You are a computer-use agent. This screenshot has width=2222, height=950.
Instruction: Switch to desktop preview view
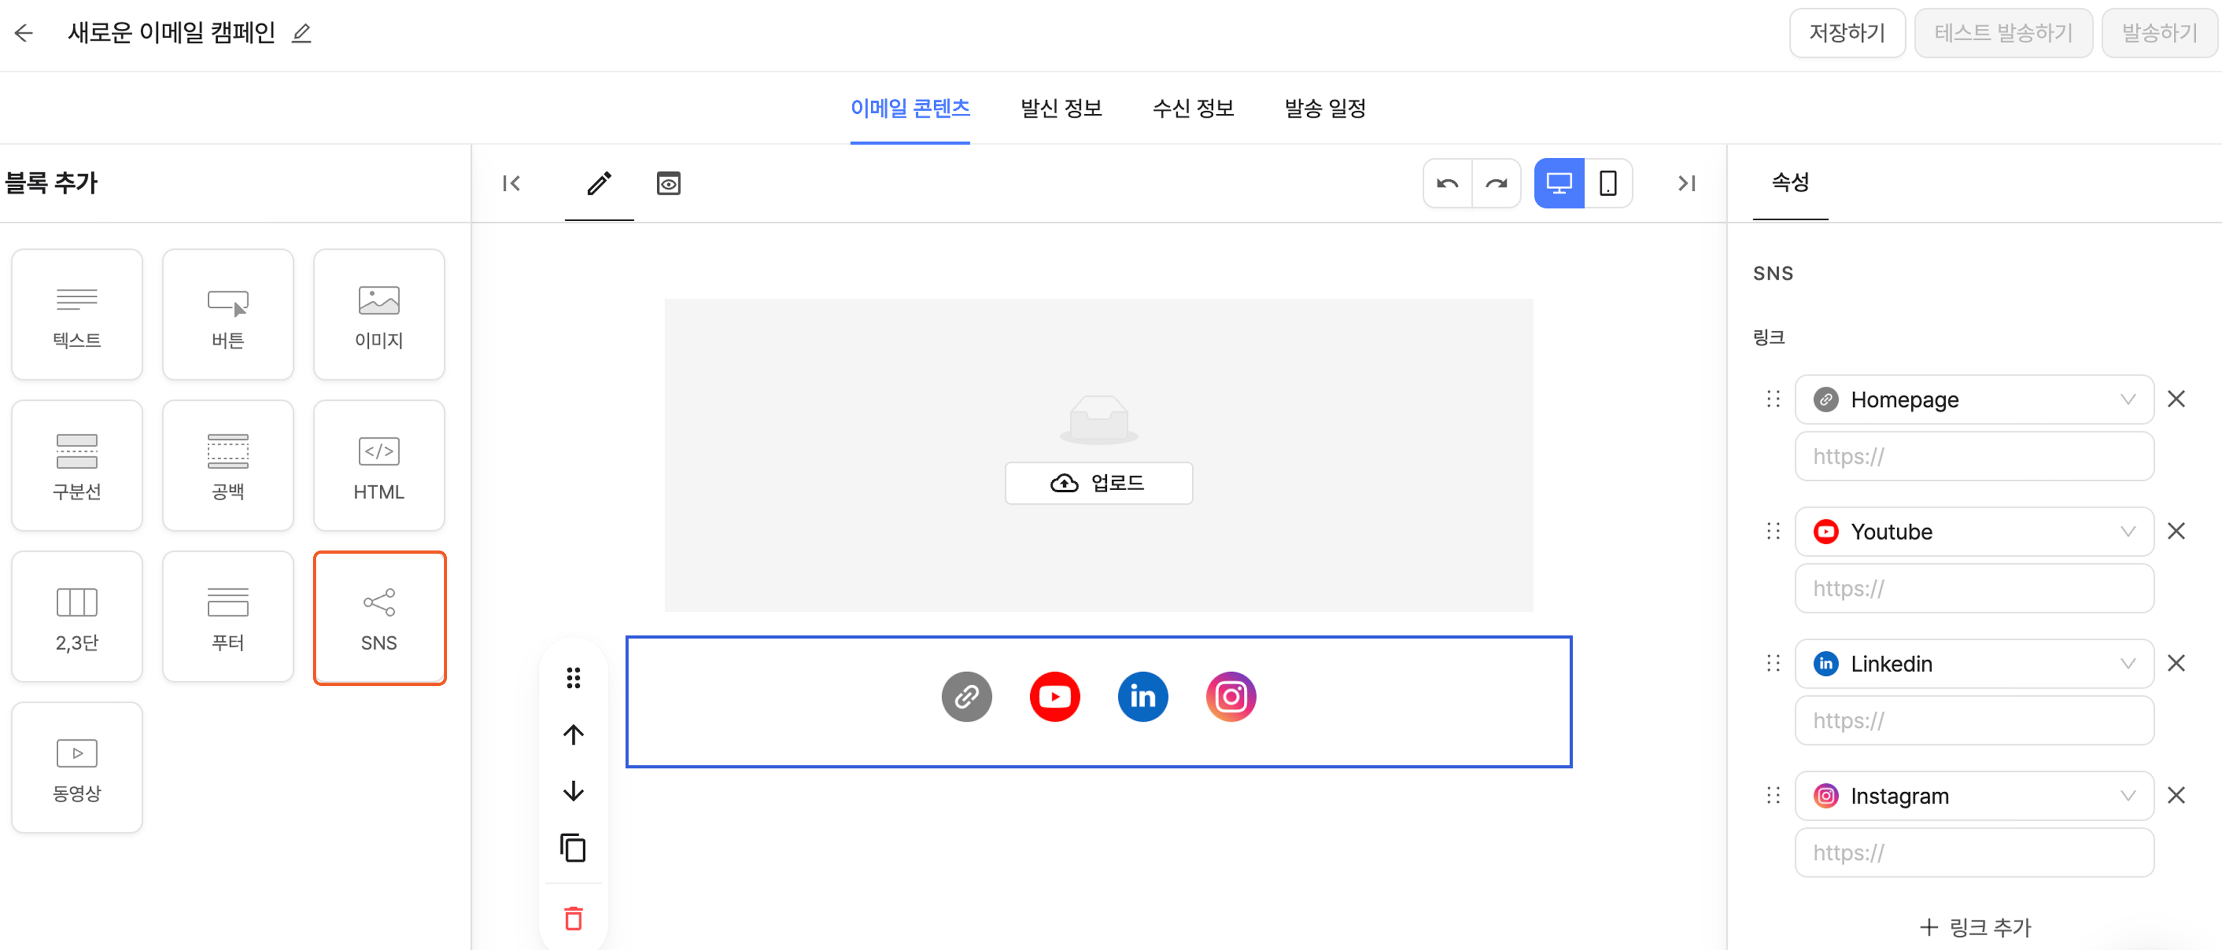coord(1558,183)
